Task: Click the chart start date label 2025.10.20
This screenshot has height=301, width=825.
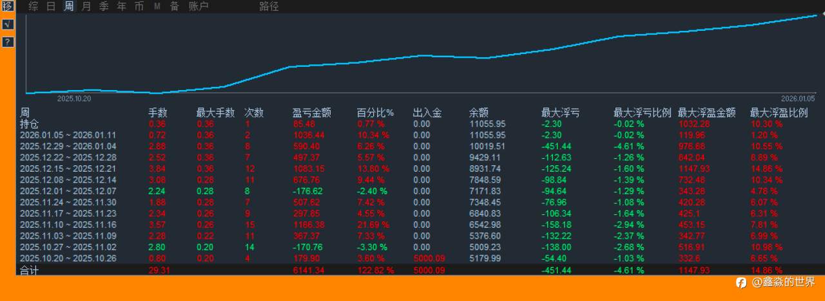Action: [x=74, y=98]
